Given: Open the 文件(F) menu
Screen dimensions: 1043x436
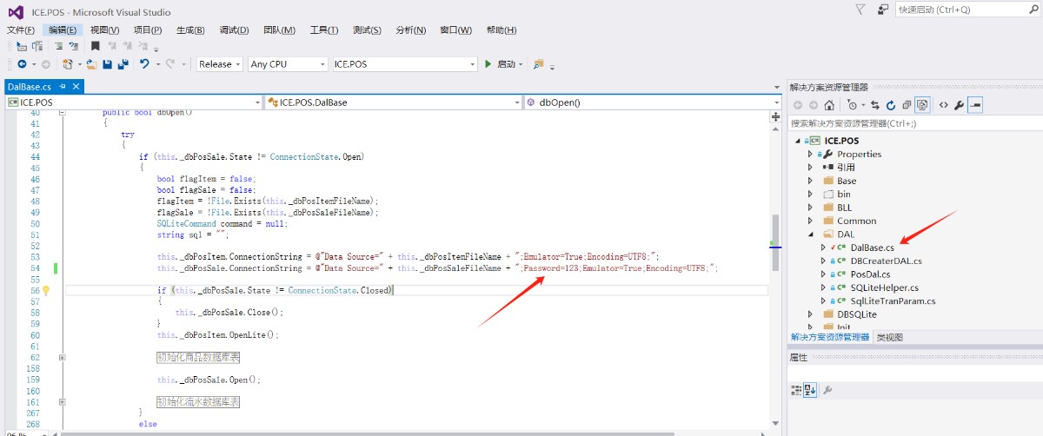Looking at the screenshot, I should click(x=21, y=30).
